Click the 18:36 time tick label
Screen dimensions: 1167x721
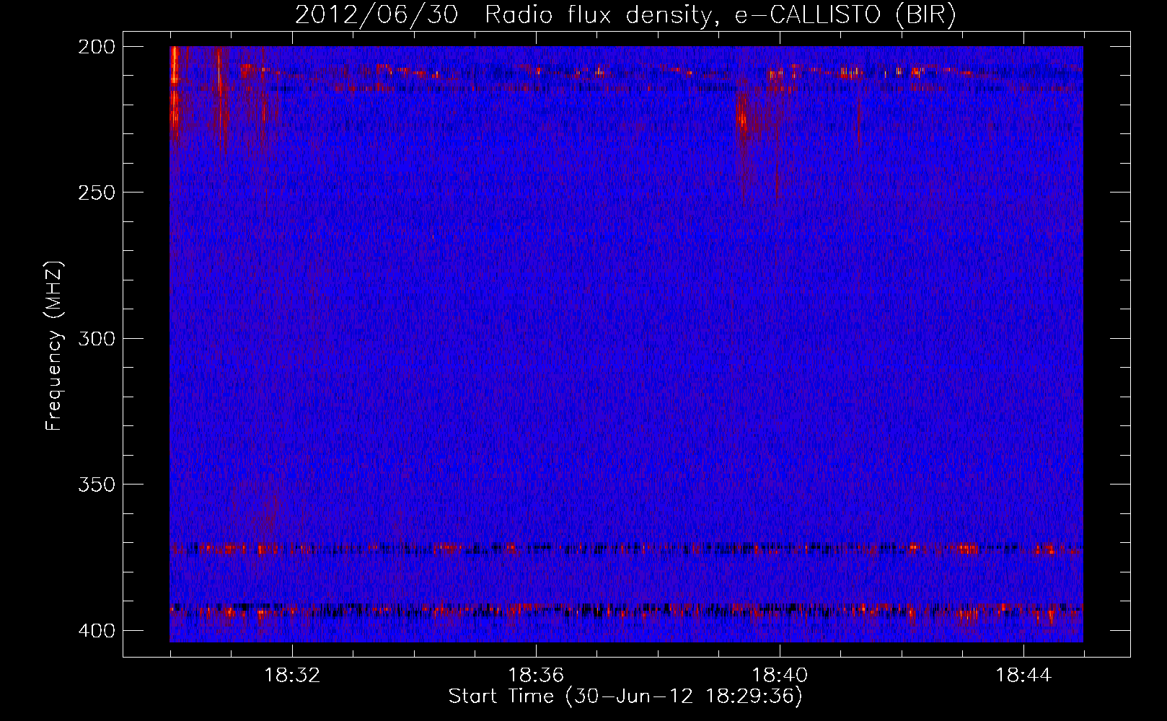coord(536,676)
